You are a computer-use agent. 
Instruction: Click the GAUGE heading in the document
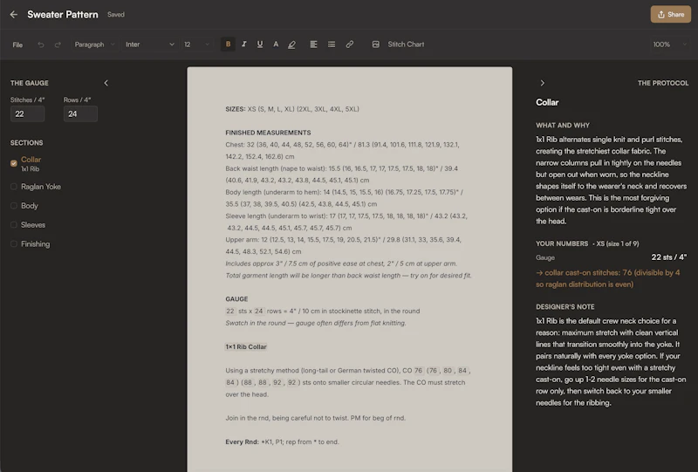pyautogui.click(x=236, y=299)
